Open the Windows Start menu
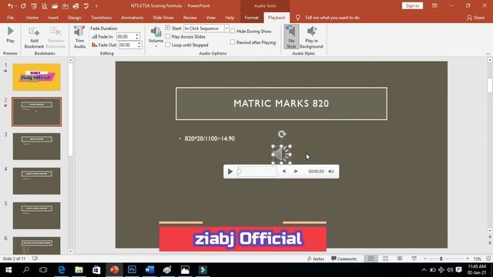The width and height of the screenshot is (493, 277). click(x=8, y=270)
